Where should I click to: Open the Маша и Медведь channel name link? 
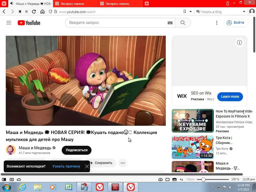coord(35,148)
